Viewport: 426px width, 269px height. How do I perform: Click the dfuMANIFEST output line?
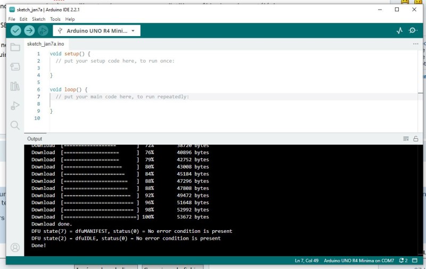pos(132,231)
